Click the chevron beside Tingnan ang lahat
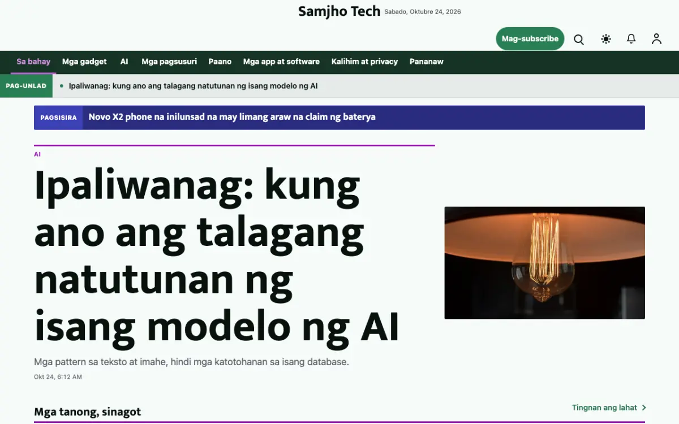This screenshot has height=424, width=679. (644, 408)
